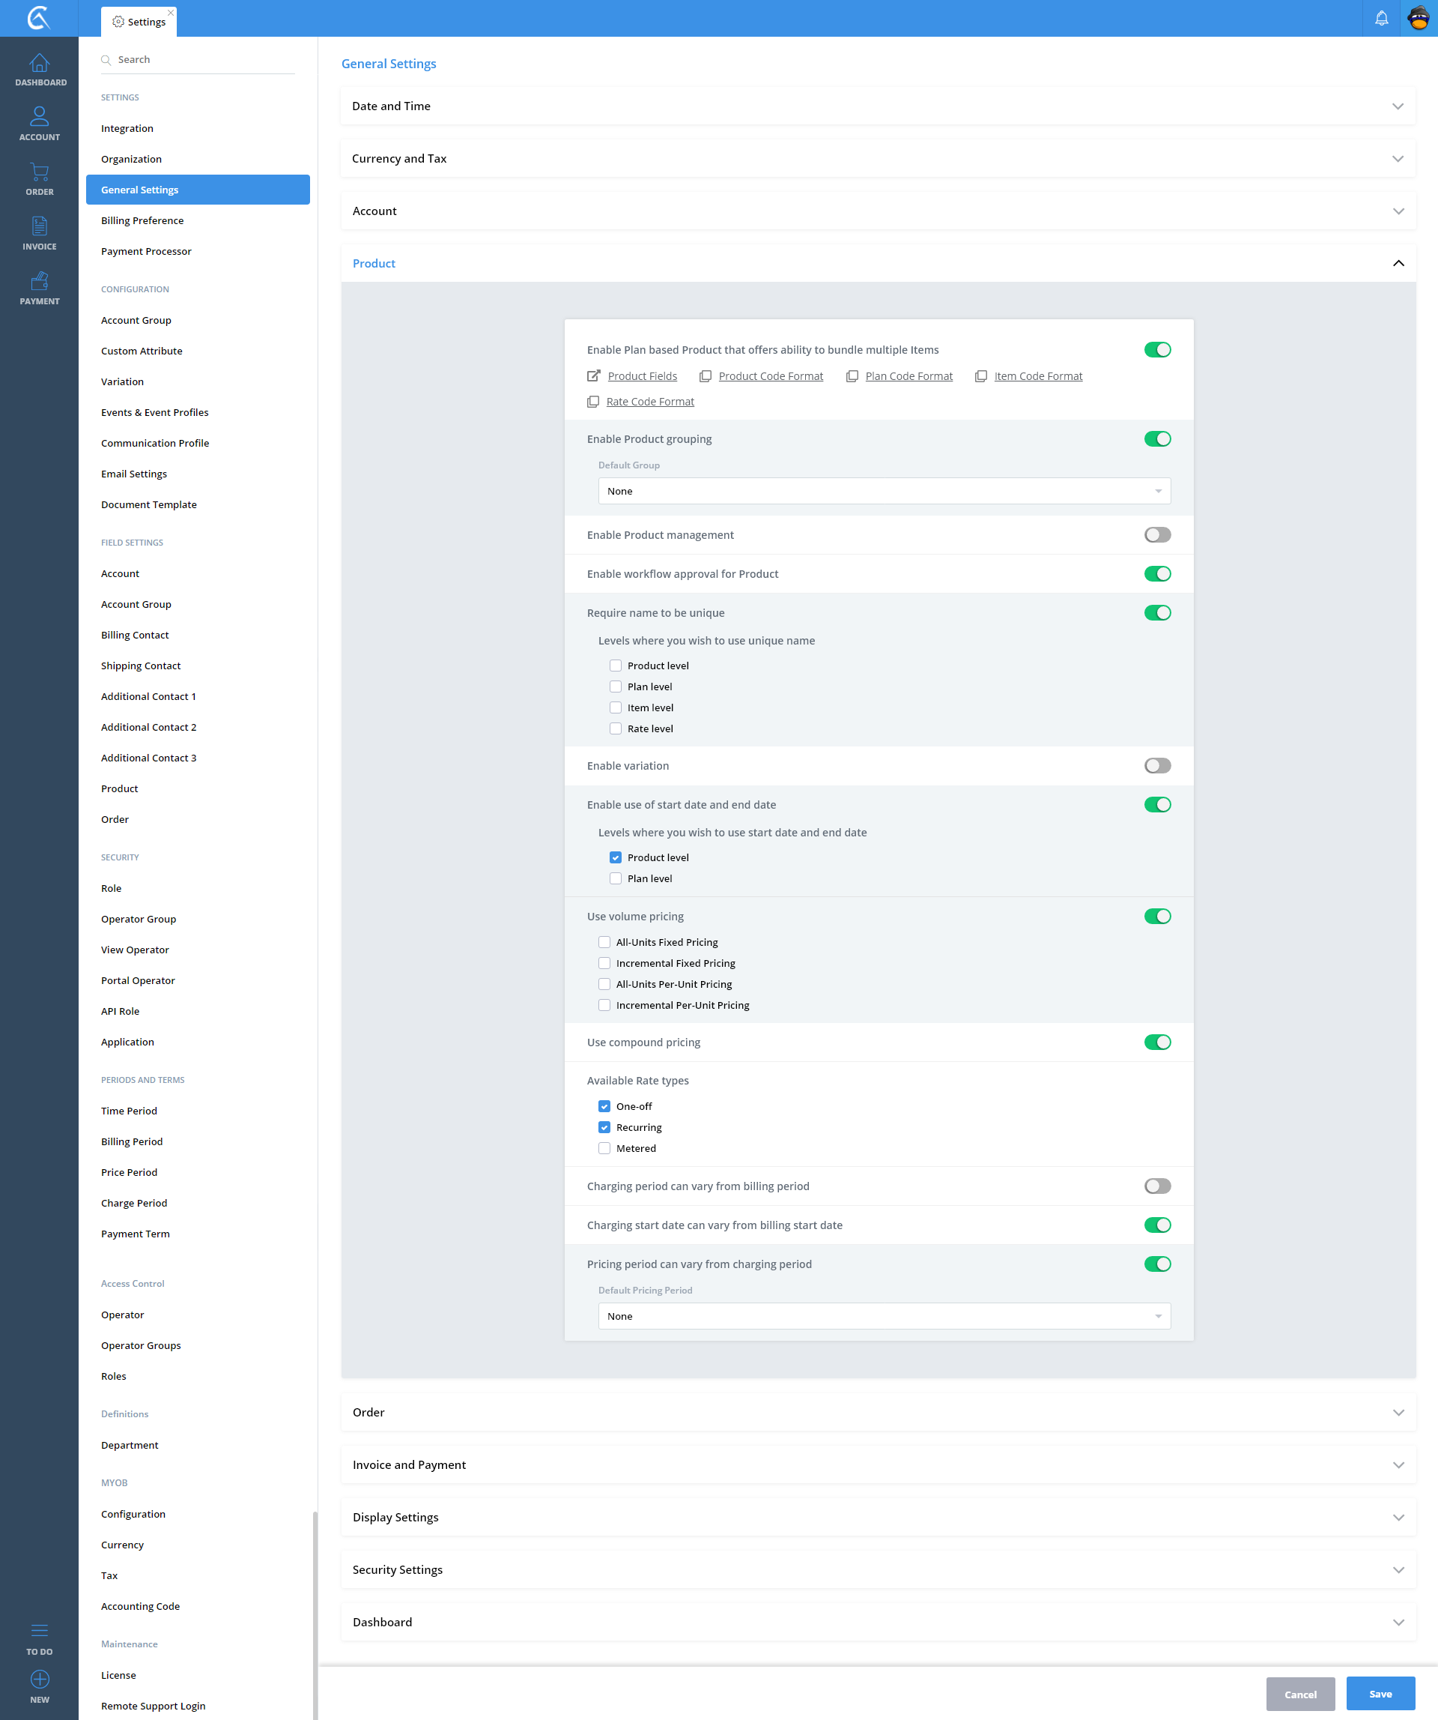Open the user avatar profile
Screen dimensions: 1438x1720
coord(1419,18)
